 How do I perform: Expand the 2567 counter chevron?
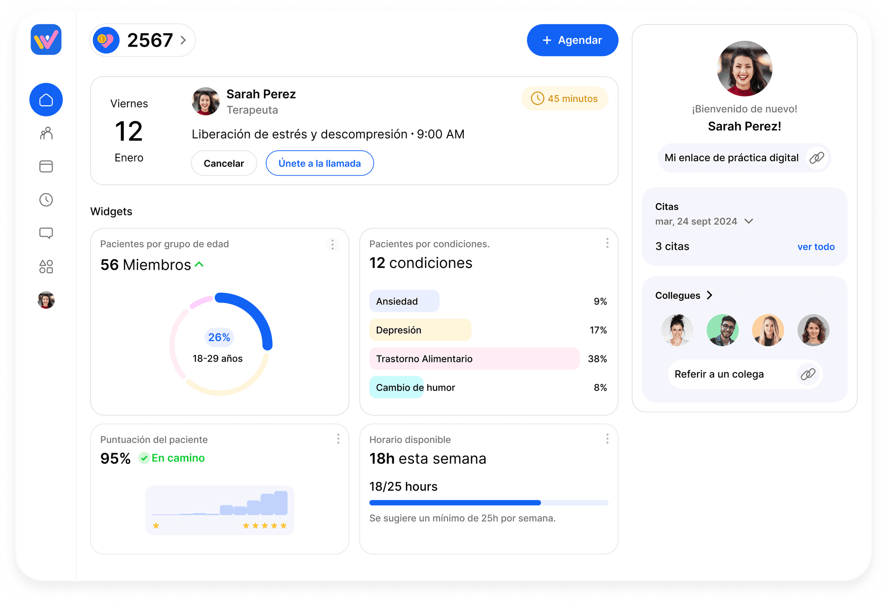[183, 40]
